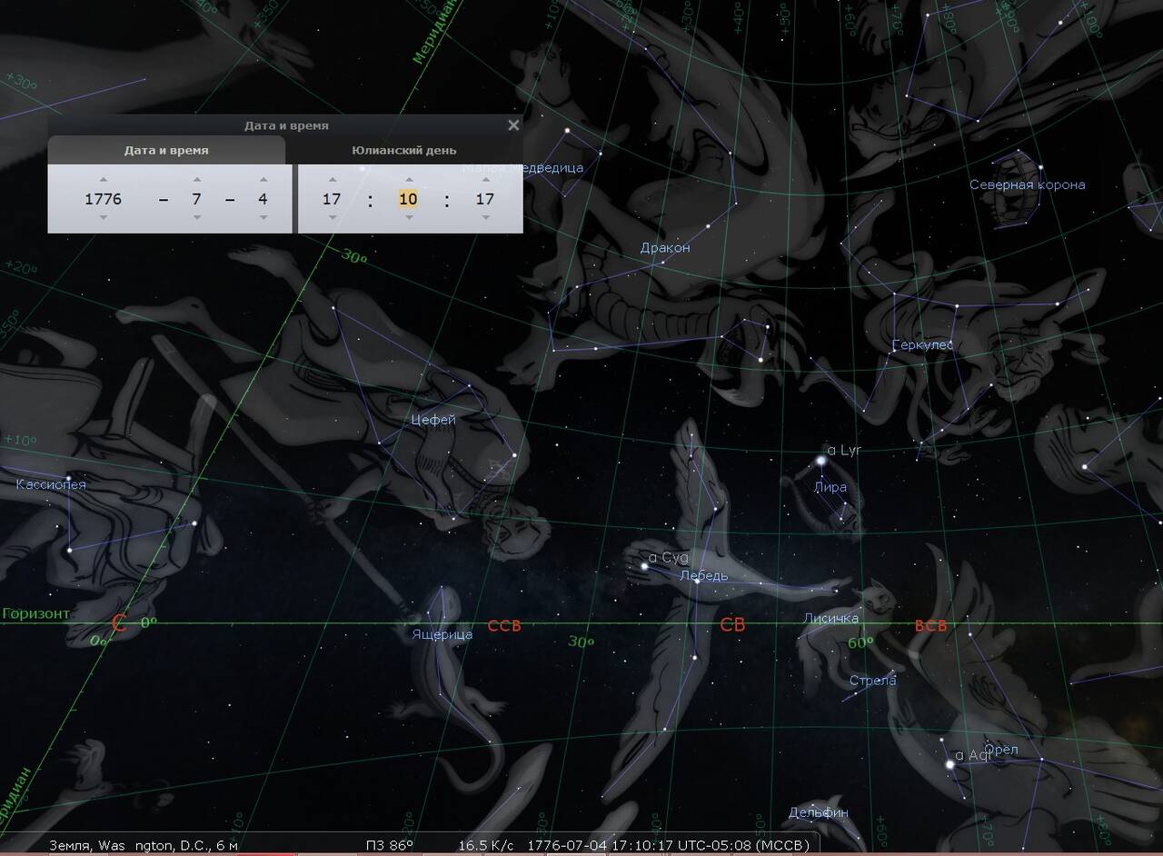Click the Дракон constellation label
This screenshot has height=856, width=1163.
[x=665, y=247]
